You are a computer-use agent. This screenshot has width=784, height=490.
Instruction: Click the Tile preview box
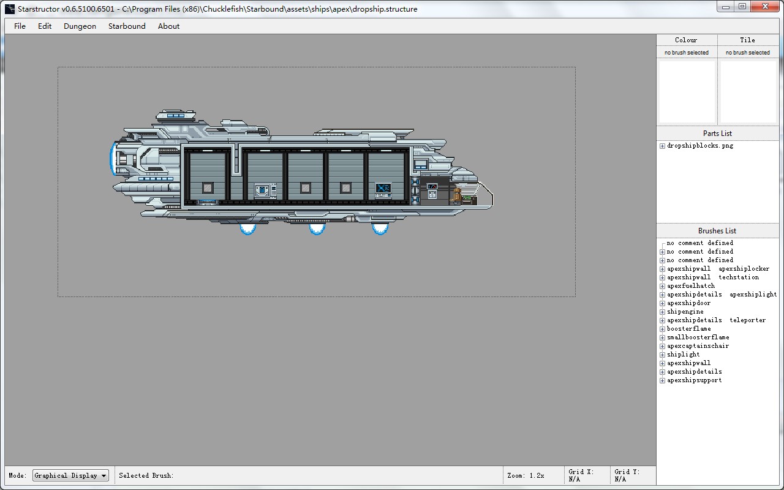click(748, 91)
